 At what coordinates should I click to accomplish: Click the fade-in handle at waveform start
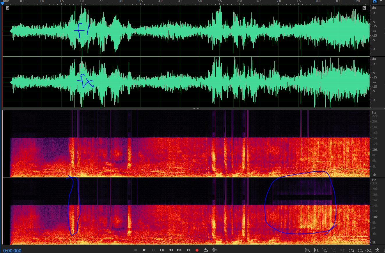pyautogui.click(x=7, y=8)
